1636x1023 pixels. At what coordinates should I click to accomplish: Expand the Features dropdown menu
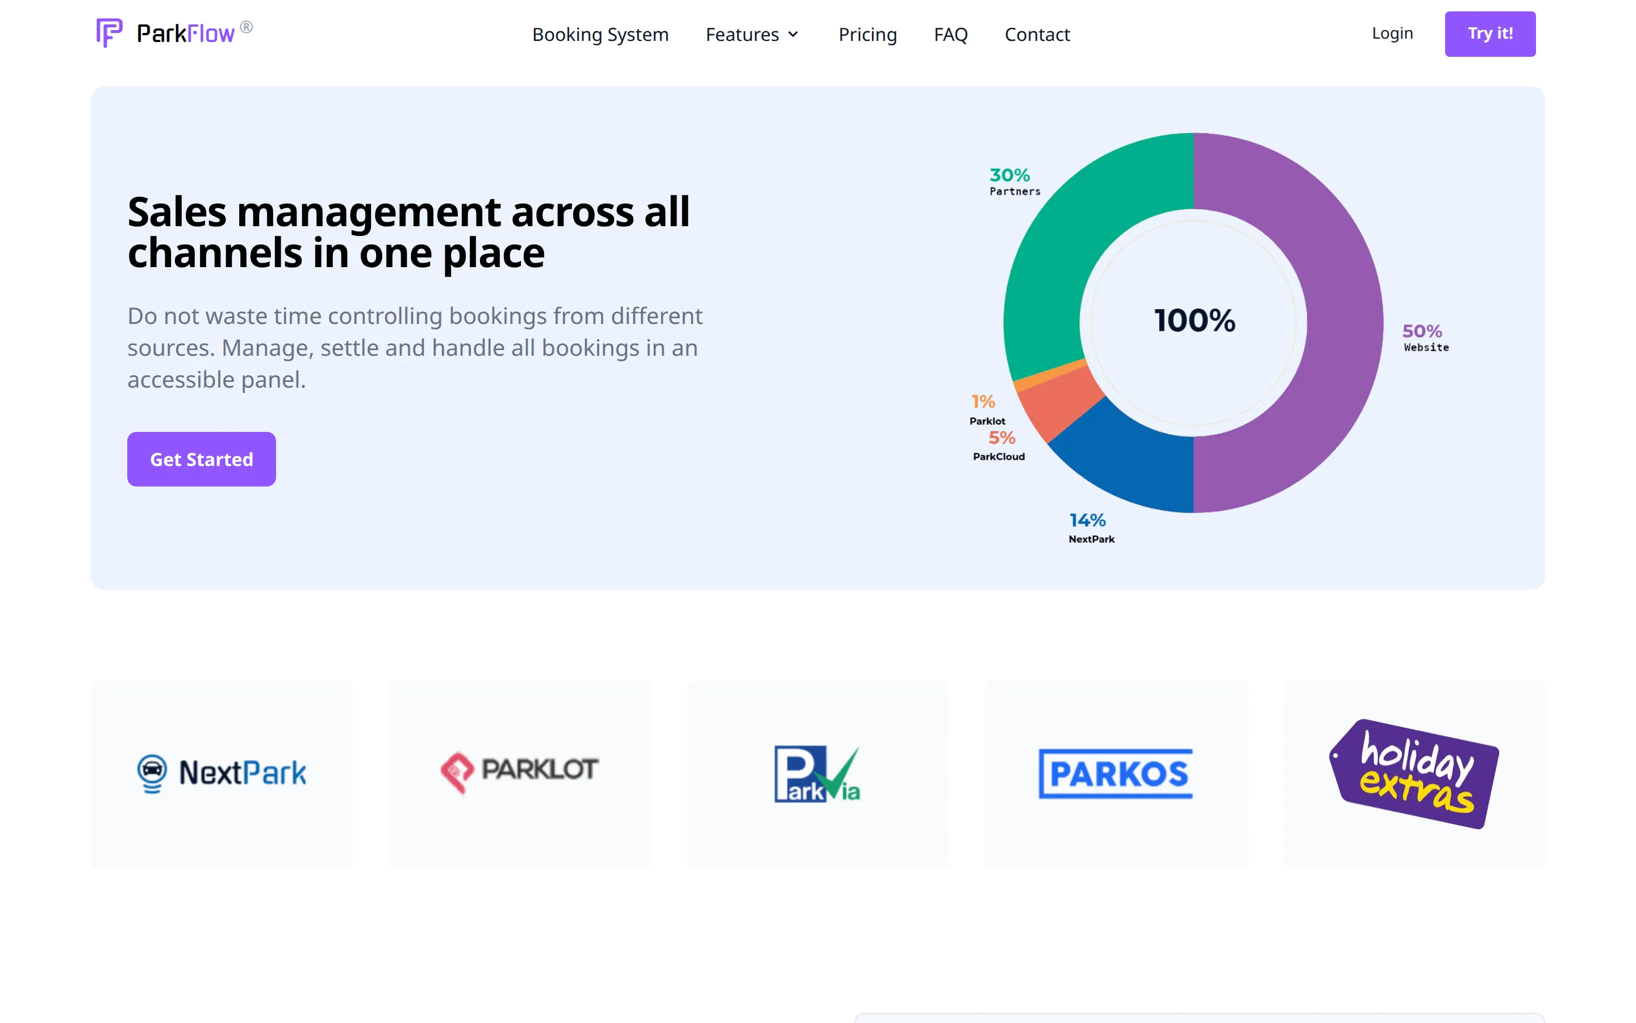point(753,34)
